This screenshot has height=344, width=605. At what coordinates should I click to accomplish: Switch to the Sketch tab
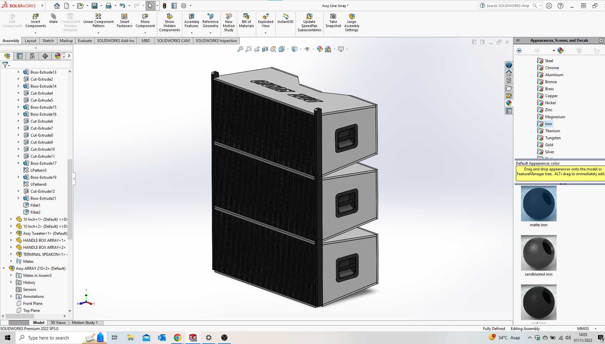(48, 41)
